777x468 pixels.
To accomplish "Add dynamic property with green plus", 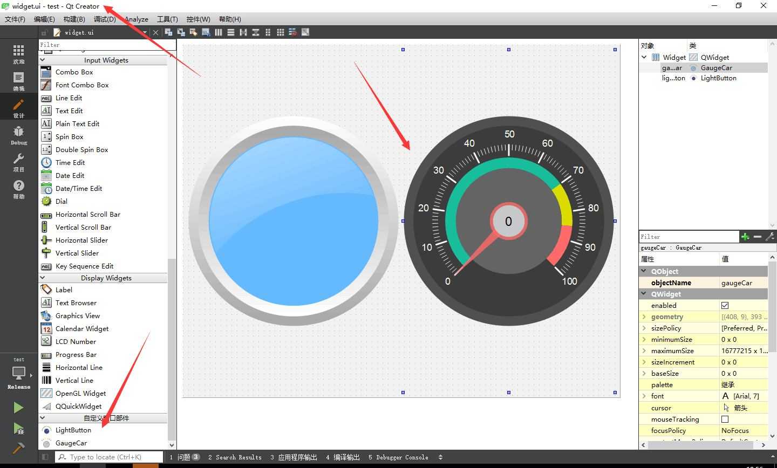I will pos(745,237).
